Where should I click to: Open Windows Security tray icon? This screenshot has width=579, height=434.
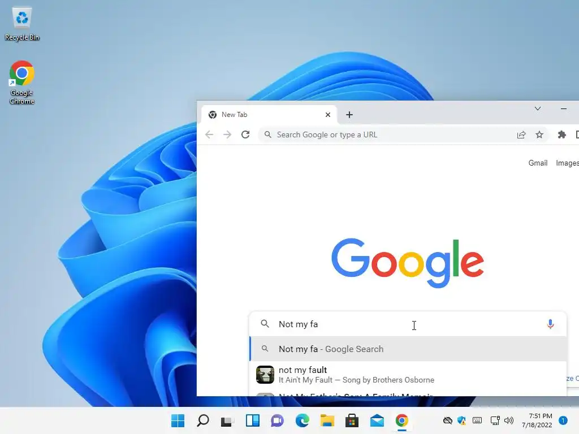coord(461,420)
